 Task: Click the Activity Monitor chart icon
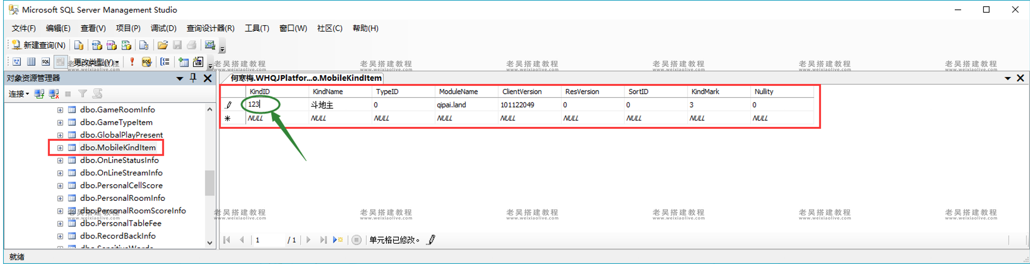pyautogui.click(x=210, y=46)
